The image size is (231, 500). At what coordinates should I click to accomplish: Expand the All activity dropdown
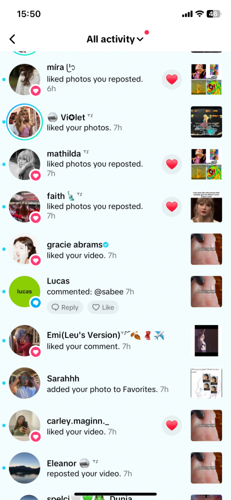pos(115,39)
